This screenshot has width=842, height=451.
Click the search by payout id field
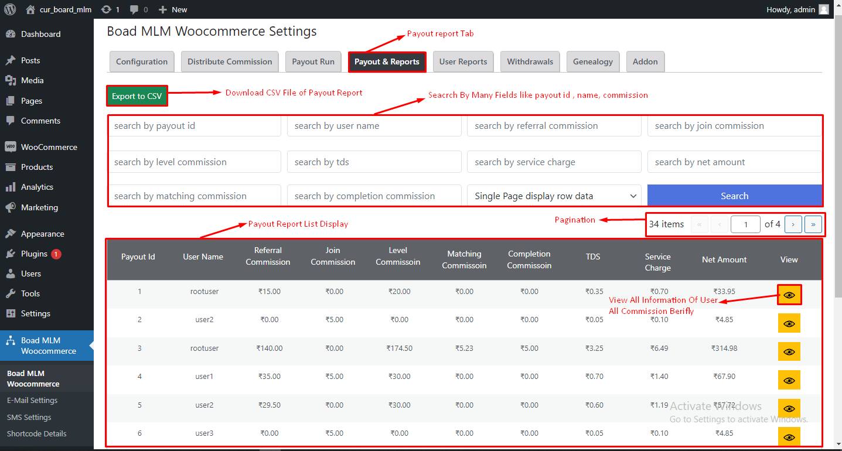tap(194, 125)
